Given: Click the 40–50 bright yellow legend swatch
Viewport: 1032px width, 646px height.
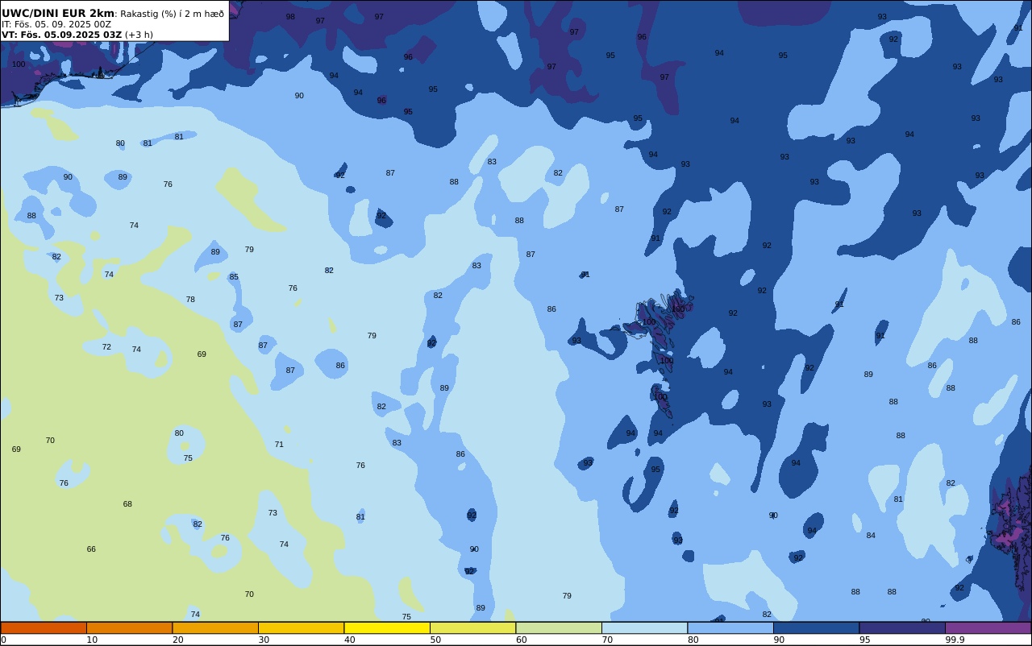Looking at the screenshot, I should (x=387, y=628).
